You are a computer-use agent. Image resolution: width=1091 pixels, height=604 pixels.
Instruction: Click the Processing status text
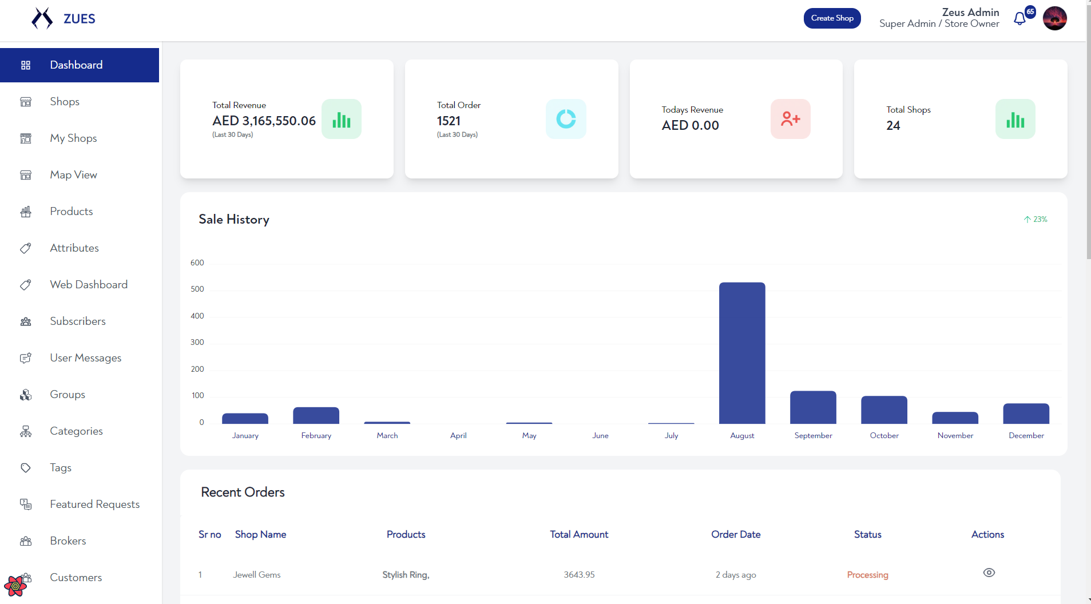(x=867, y=575)
